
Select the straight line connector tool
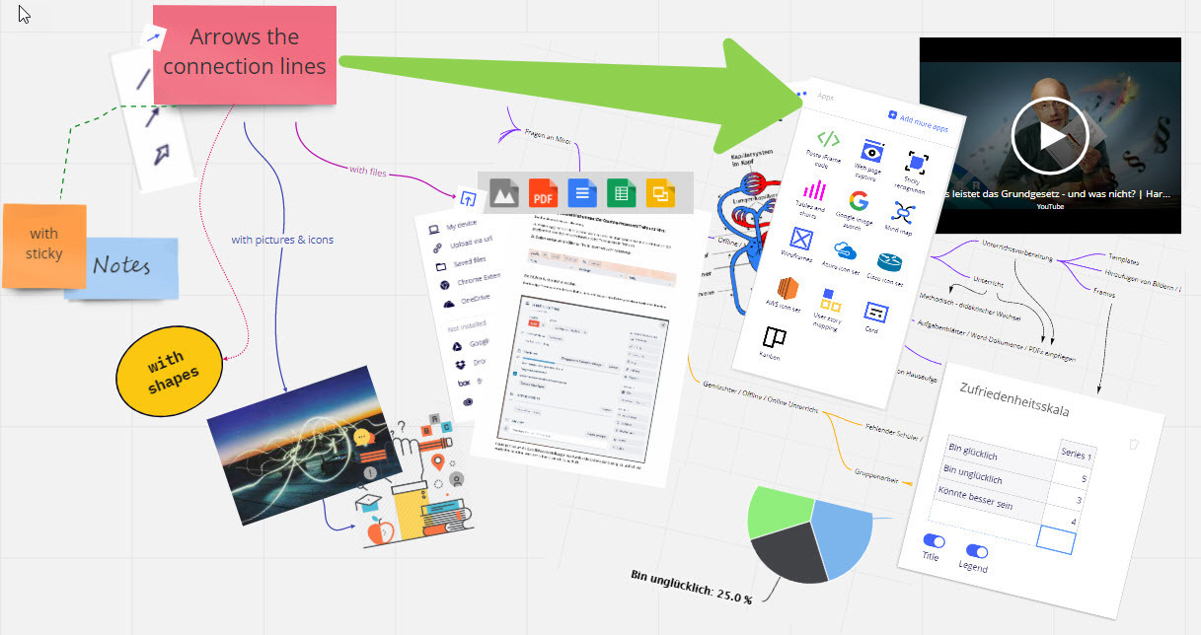tap(144, 79)
